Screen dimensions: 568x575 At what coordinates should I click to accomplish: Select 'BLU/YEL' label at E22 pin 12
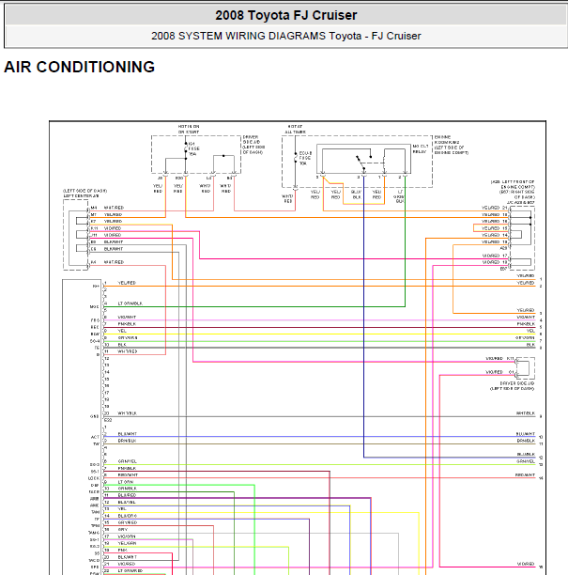point(127,502)
